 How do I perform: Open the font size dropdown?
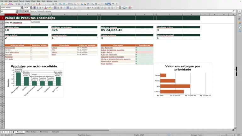[31, 8]
